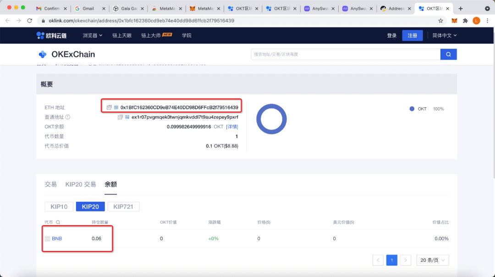Click the 注册 register button
Screen dimensions: 495x277
pyautogui.click(x=412, y=35)
